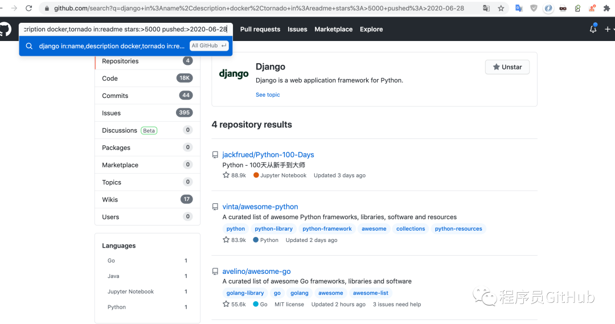Open the plus create-new dropdown
This screenshot has width=615, height=324.
pyautogui.click(x=609, y=29)
